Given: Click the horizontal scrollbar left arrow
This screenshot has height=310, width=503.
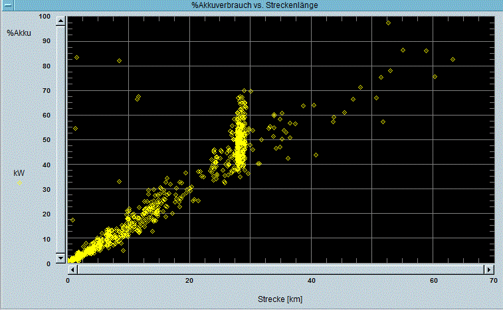Looking at the screenshot, I should click(x=72, y=270).
